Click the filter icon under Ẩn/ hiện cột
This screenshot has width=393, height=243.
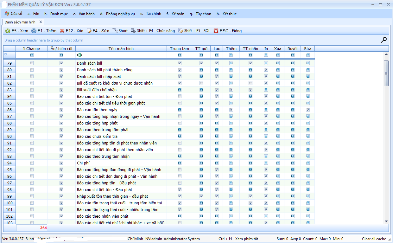pyautogui.click(x=61, y=55)
